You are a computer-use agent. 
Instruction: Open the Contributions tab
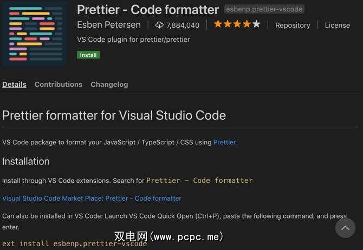[59, 85]
